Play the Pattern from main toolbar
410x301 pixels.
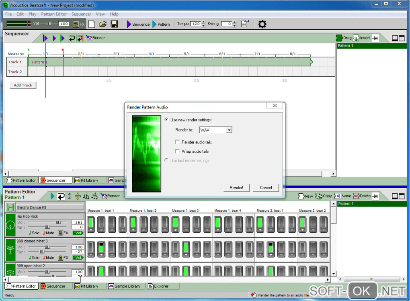click(x=161, y=25)
